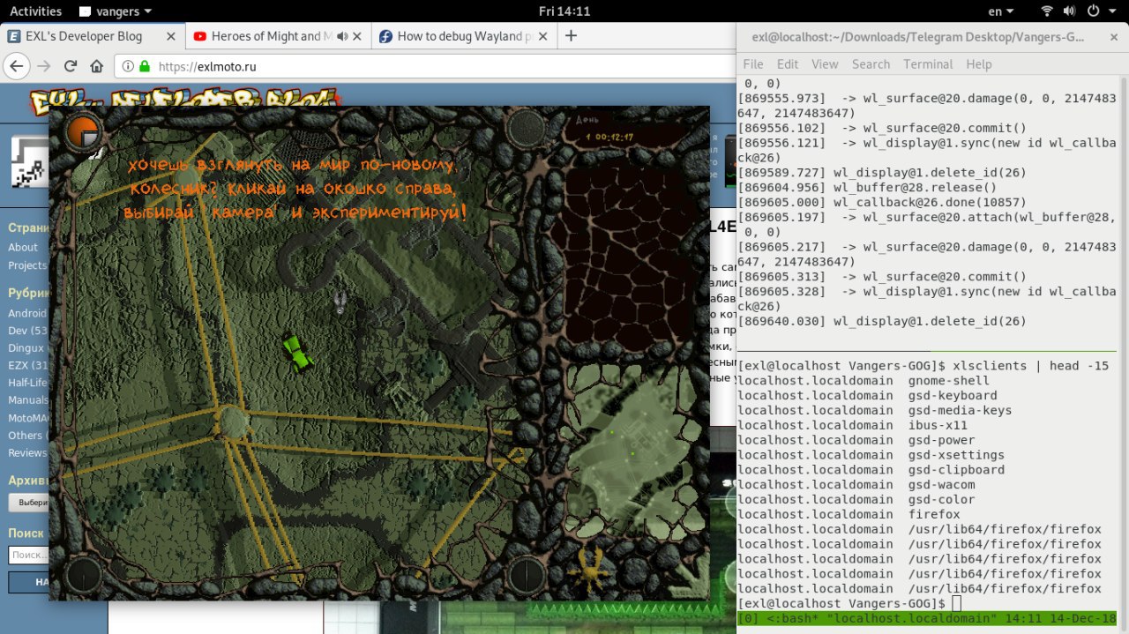Close the How to debug Wayland tab
The image size is (1129, 634).
coord(544,36)
